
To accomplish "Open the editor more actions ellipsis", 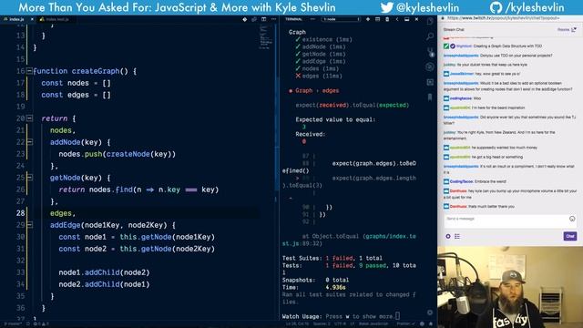I will (273, 19).
